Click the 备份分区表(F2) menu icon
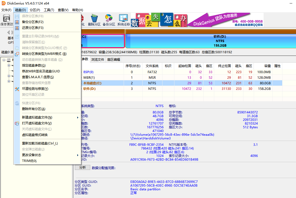This screenshot has height=198, width=296. tap(17, 22)
